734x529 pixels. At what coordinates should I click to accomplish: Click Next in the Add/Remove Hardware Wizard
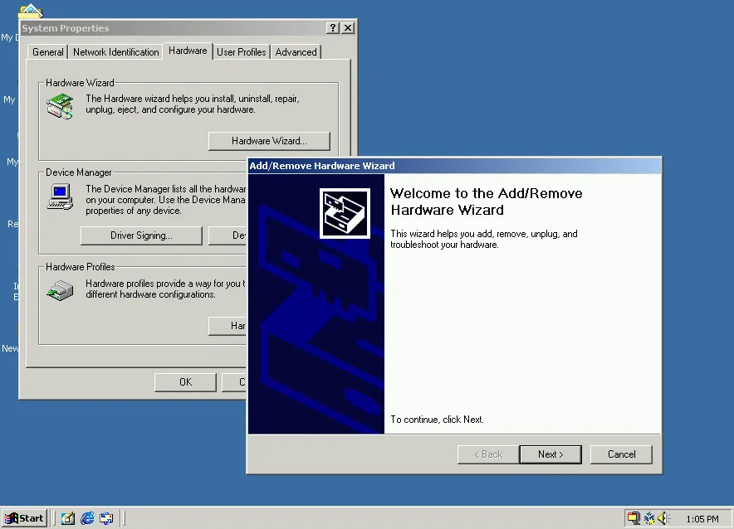point(550,454)
